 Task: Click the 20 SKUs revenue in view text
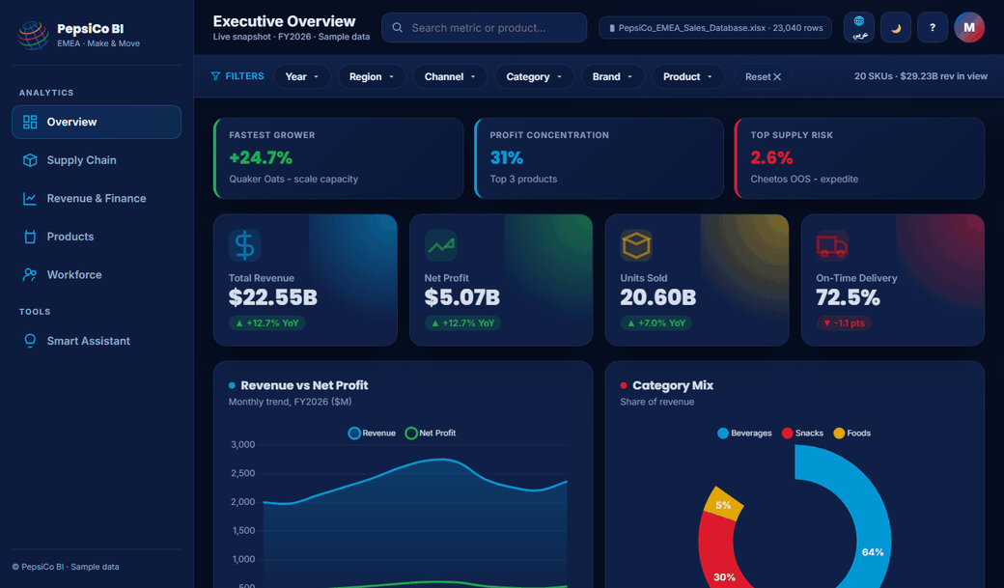coord(921,76)
